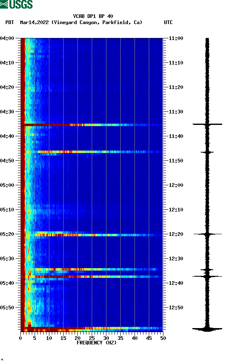Click the 25 Hz frequency tick label
The width and height of the screenshot is (225, 364).
92,338
